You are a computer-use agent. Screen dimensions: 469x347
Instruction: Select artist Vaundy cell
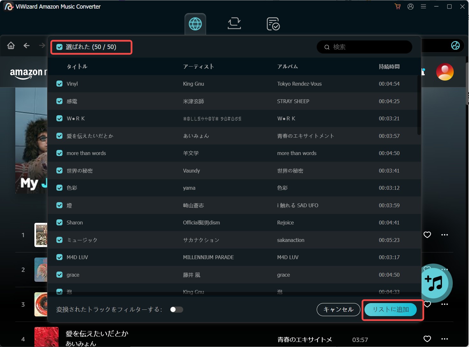point(191,171)
